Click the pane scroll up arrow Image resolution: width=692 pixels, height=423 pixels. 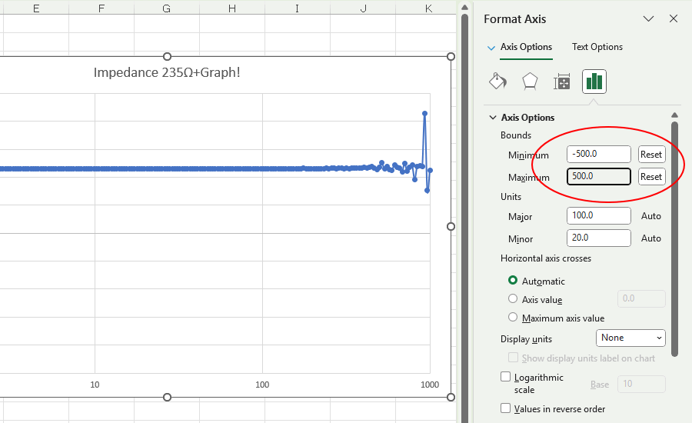(674, 115)
